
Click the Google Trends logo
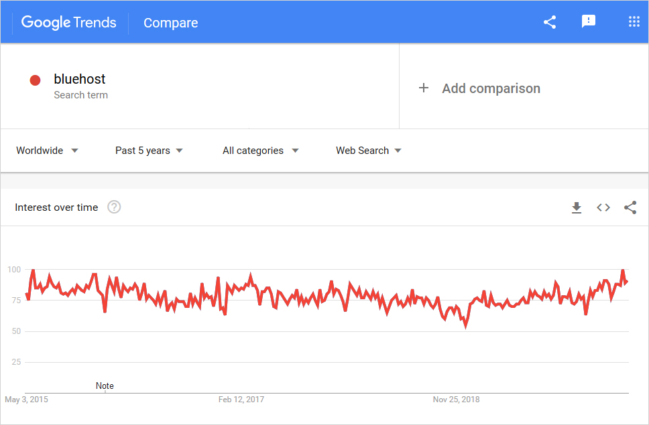point(68,22)
